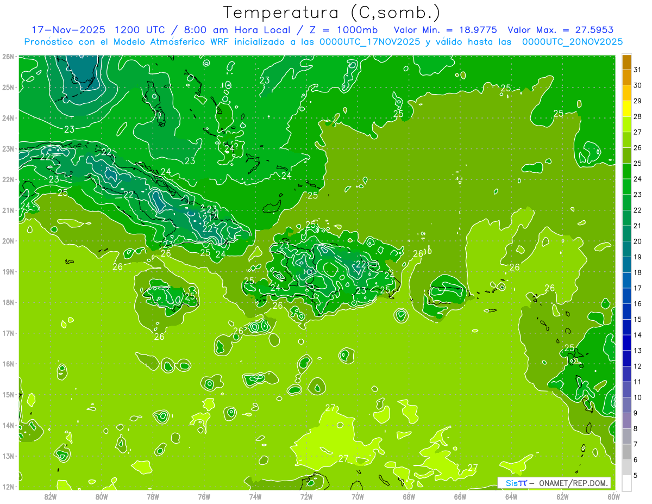Click the legend value 31
652x504 pixels.
638,70
